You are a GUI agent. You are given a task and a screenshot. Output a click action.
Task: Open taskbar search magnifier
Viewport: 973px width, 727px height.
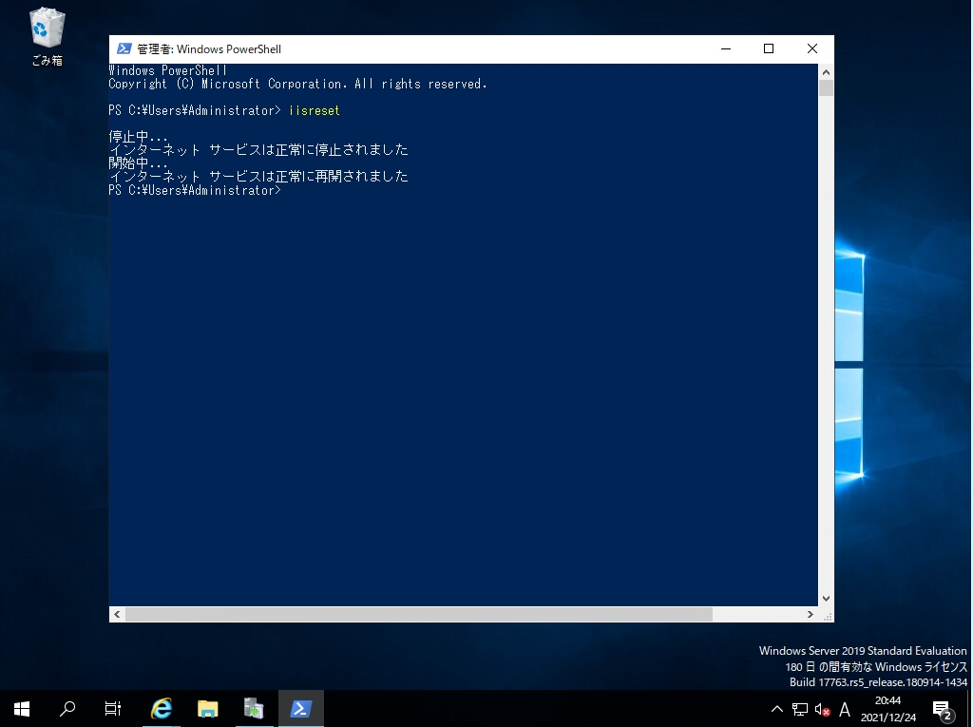[67, 708]
